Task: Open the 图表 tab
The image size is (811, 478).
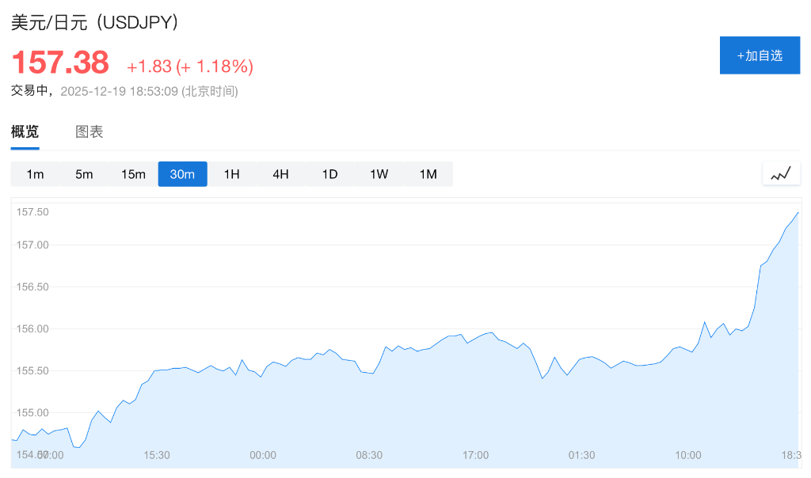Action: (x=89, y=132)
